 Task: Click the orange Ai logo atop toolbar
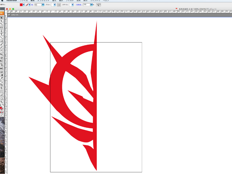tap(1, 13)
